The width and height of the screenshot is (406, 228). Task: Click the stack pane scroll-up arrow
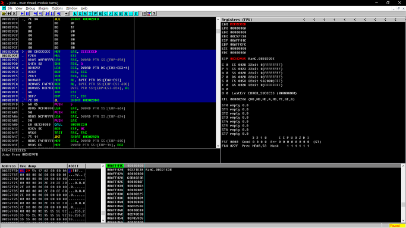click(404, 166)
